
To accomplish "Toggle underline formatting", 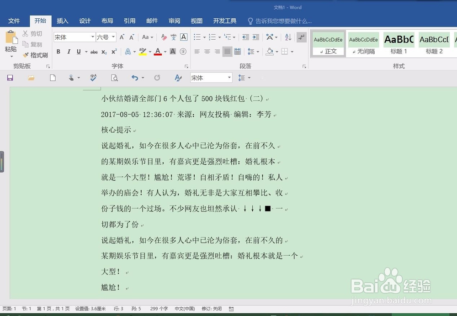I will coord(78,52).
